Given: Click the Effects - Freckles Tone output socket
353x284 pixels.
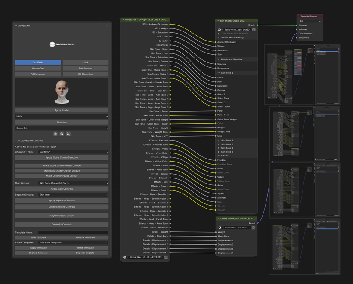Looking at the screenshot, I should point(170,144).
